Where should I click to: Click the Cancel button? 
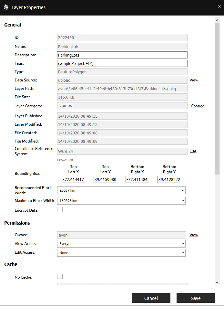[151, 298]
